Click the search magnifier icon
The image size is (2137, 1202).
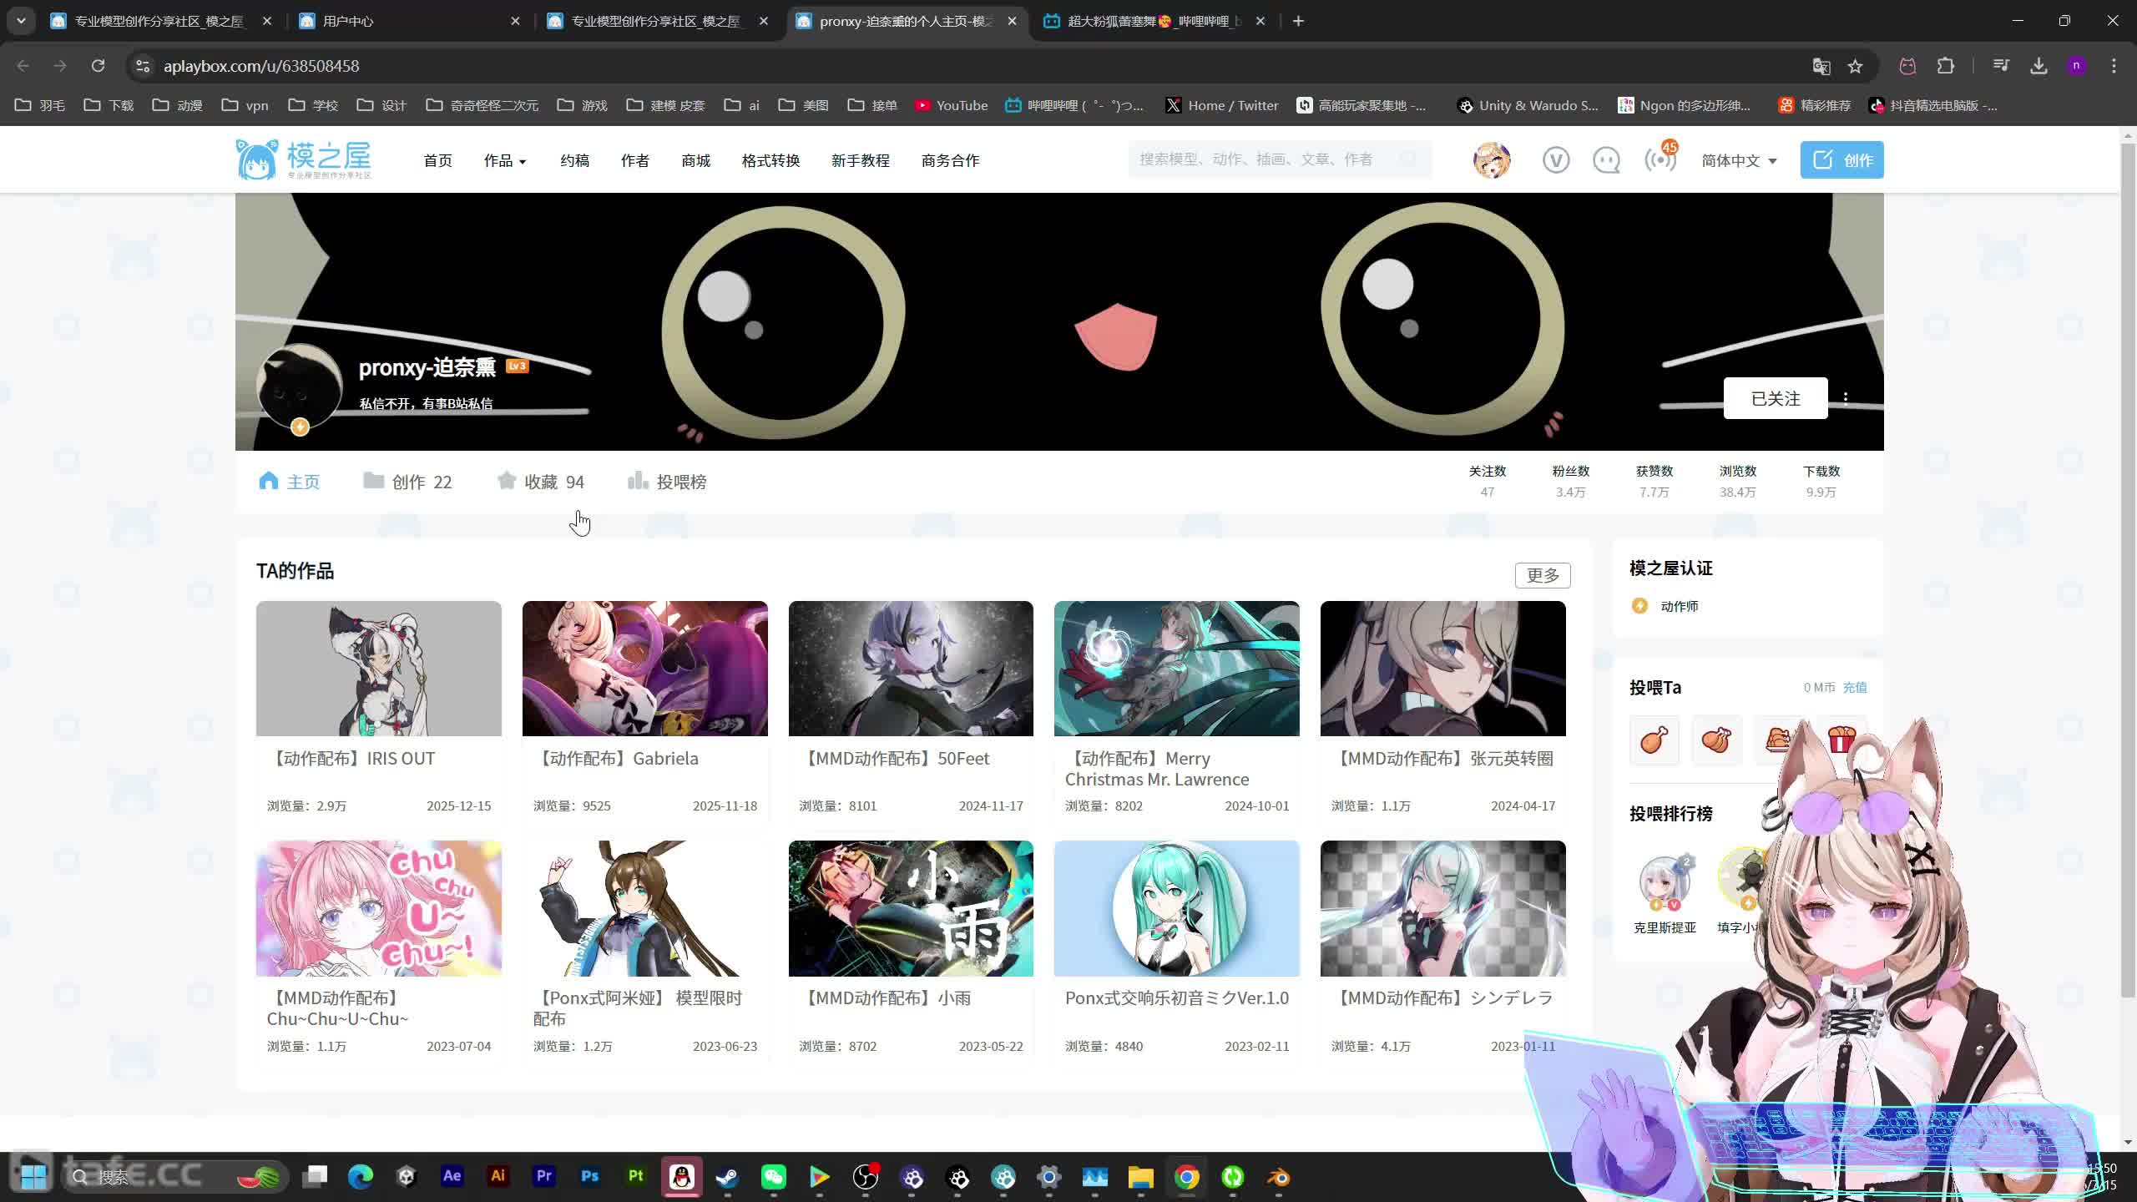[1409, 159]
